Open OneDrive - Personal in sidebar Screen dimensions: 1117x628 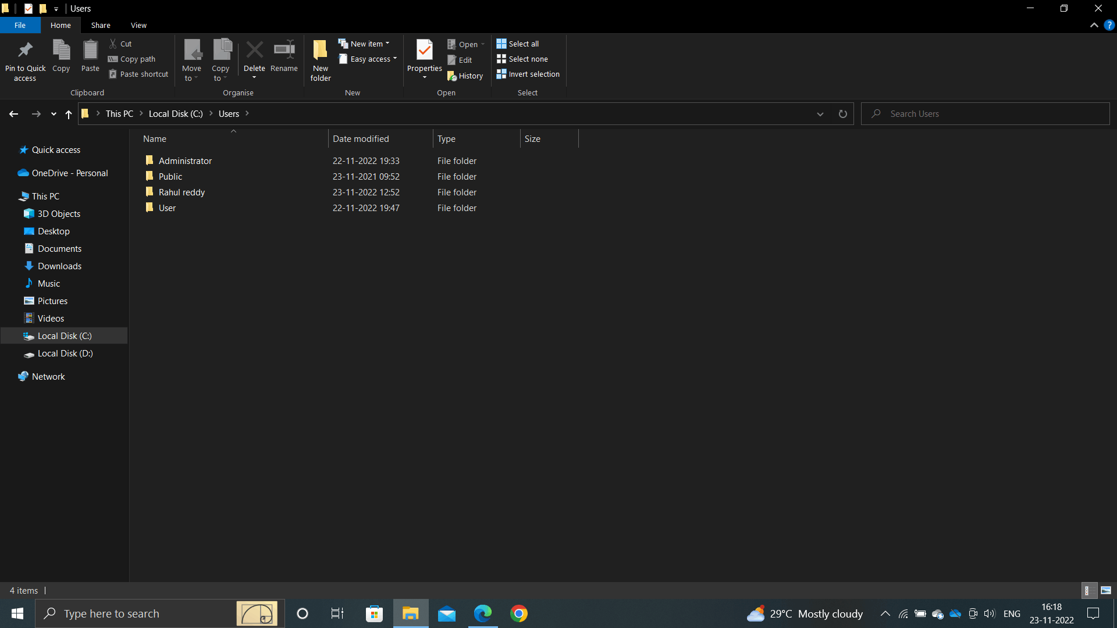[x=70, y=173]
